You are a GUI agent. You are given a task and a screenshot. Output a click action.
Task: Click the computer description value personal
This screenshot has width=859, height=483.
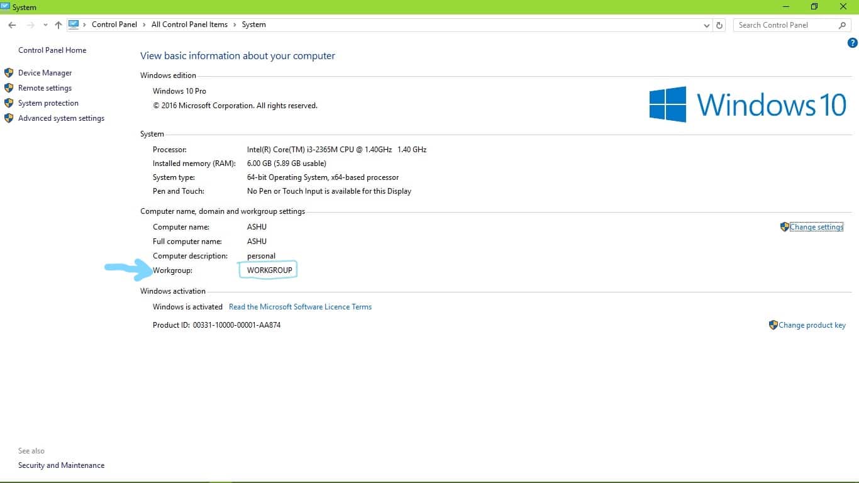[x=261, y=256]
